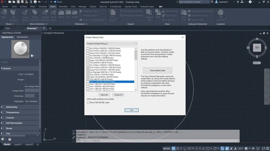Collapse the Generic section in Materials Editor
The width and height of the screenshot is (270, 151).
pyautogui.click(x=2, y=68)
